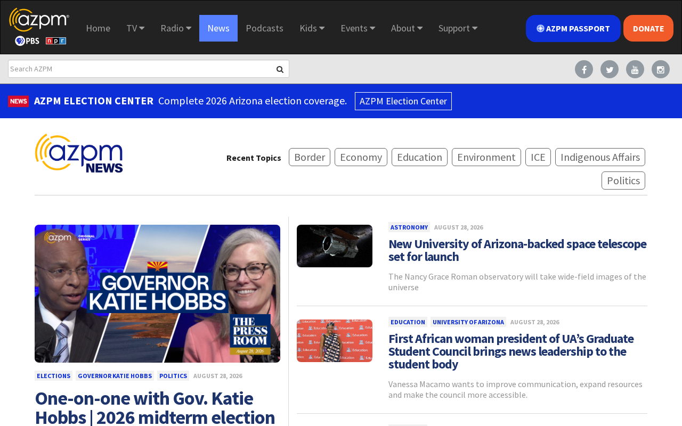This screenshot has height=426, width=682.
Task: Open the Governor Katie Hobbs featured thumbnail
Action: coord(157,293)
